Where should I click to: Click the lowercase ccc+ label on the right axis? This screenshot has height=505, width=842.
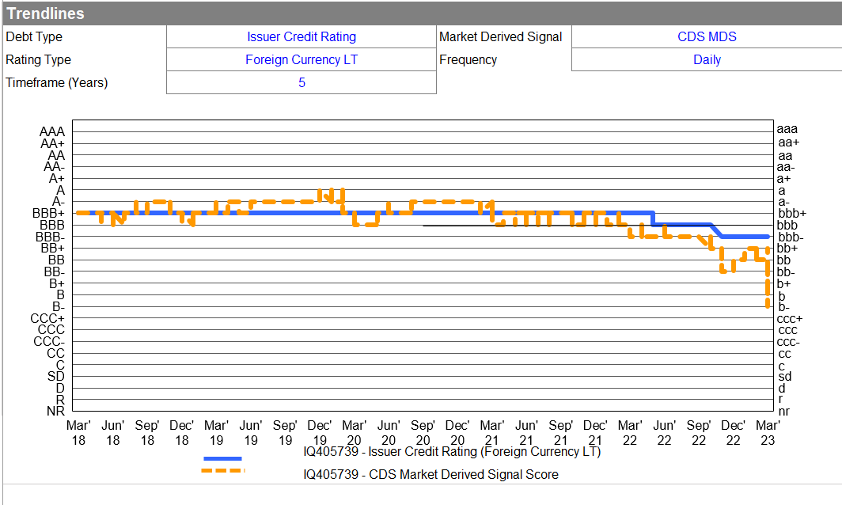click(x=789, y=319)
